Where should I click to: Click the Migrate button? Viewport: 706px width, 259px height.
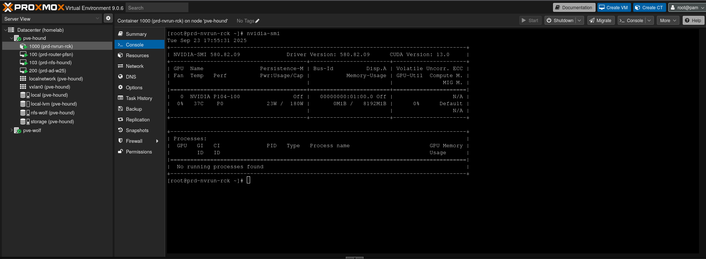click(x=601, y=21)
